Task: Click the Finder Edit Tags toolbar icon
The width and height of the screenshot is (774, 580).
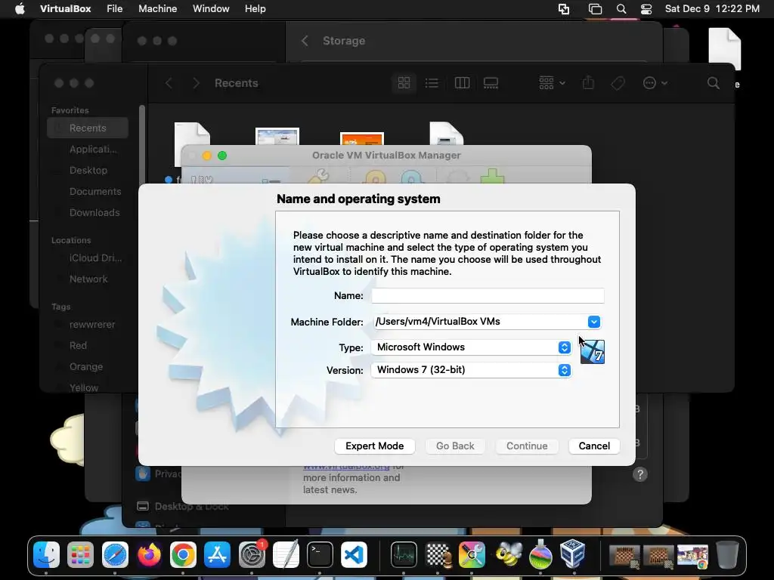Action: point(618,83)
